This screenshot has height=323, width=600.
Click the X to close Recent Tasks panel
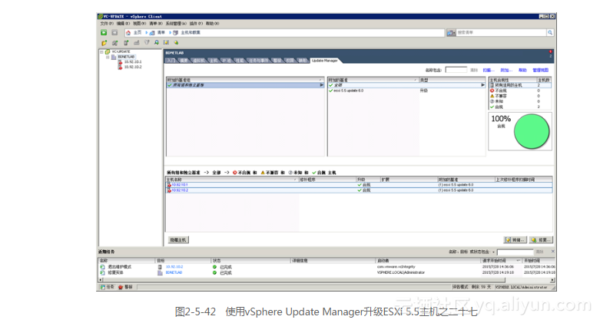click(552, 252)
